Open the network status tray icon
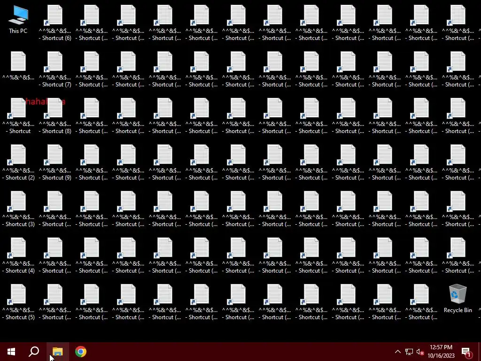 point(409,352)
